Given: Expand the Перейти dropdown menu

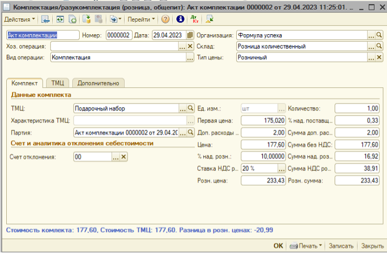Looking at the screenshot, I should pos(140,19).
